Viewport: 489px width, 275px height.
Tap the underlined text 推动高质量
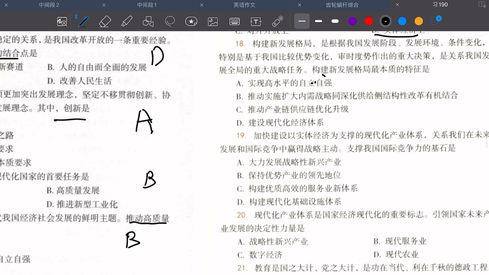click(147, 218)
